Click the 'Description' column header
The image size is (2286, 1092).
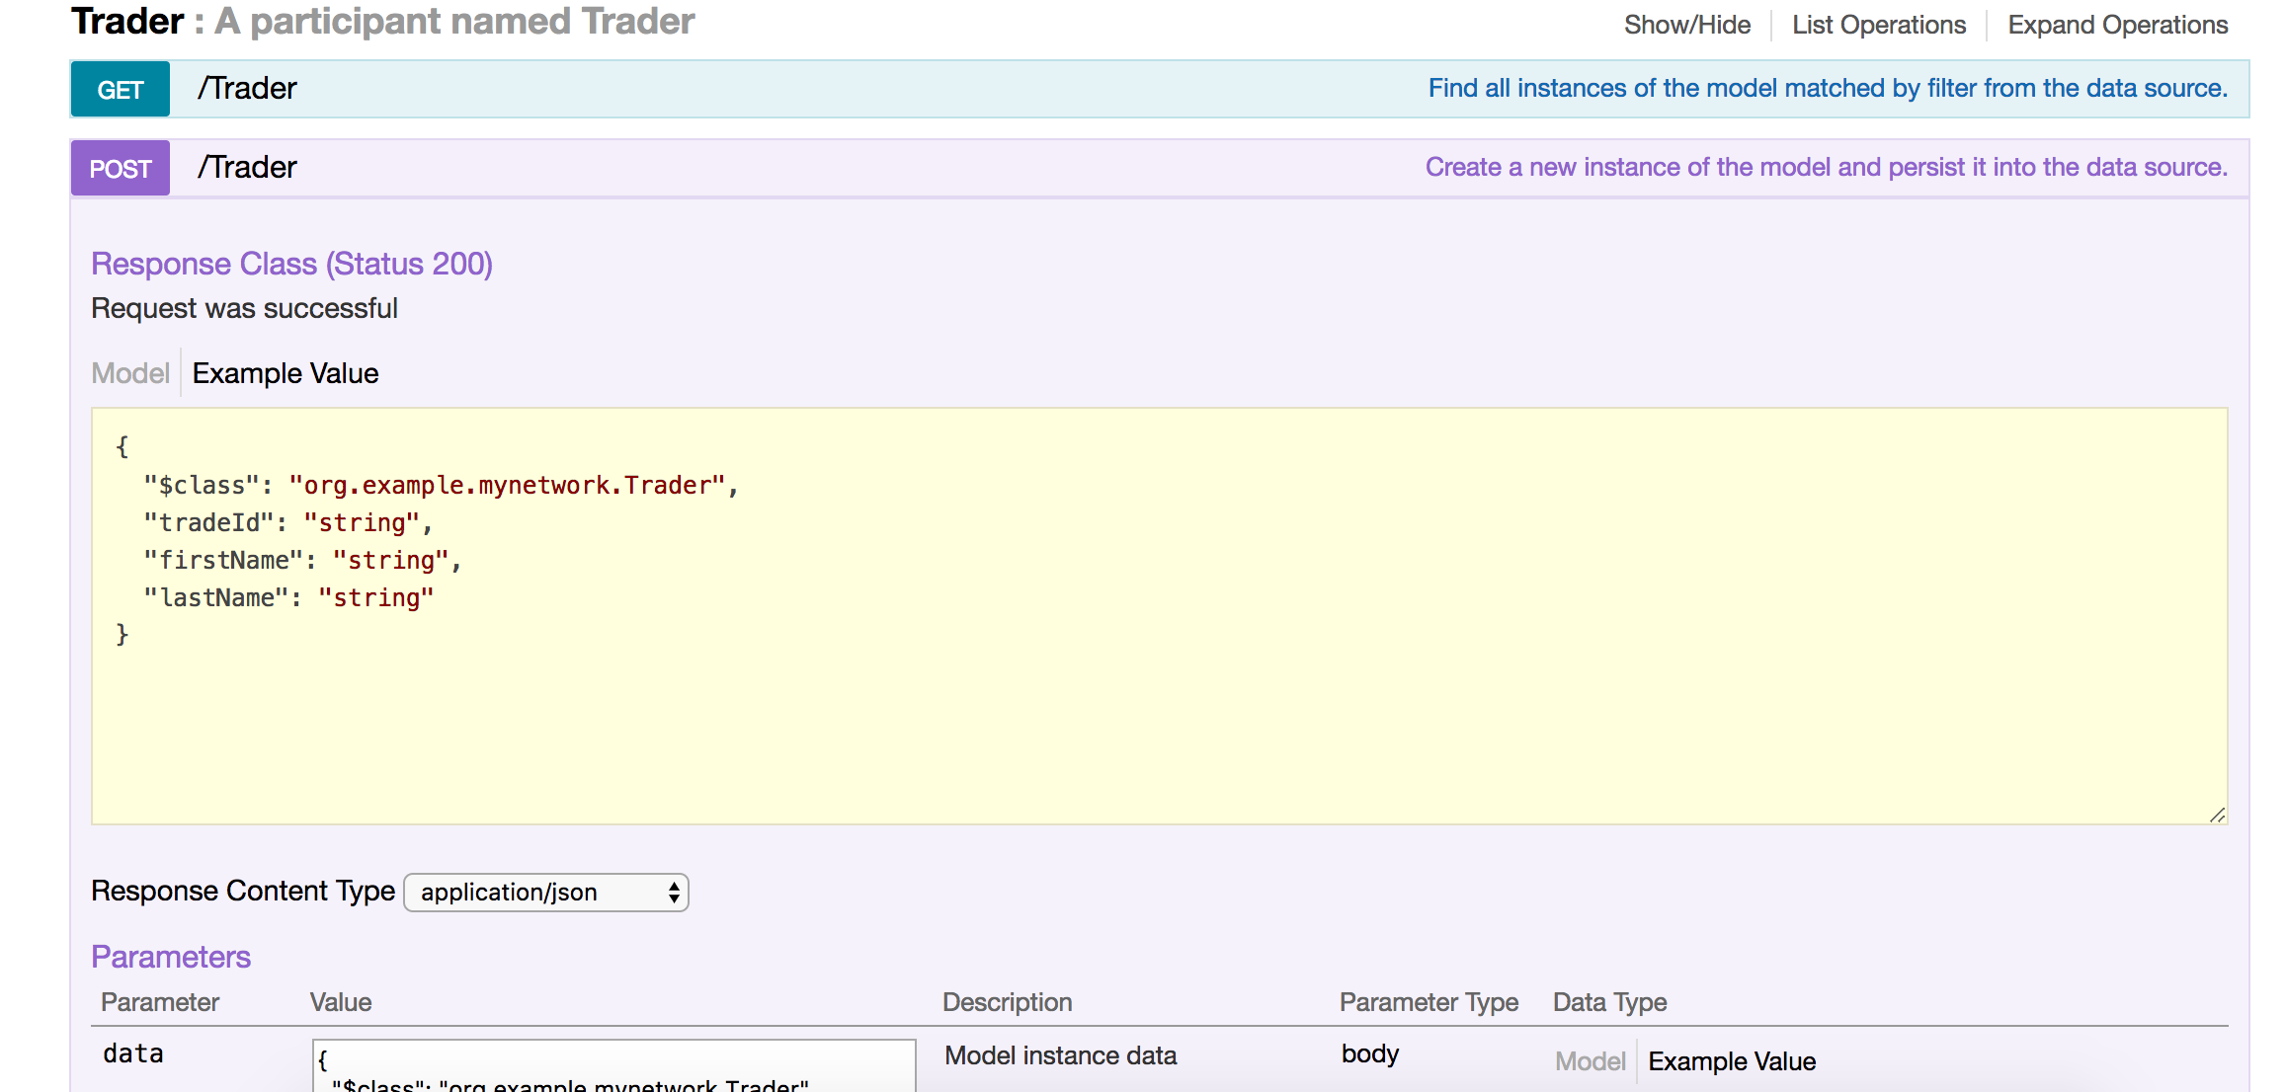point(1007,1002)
